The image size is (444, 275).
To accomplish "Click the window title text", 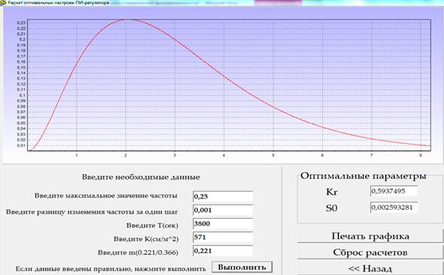I will [58, 3].
